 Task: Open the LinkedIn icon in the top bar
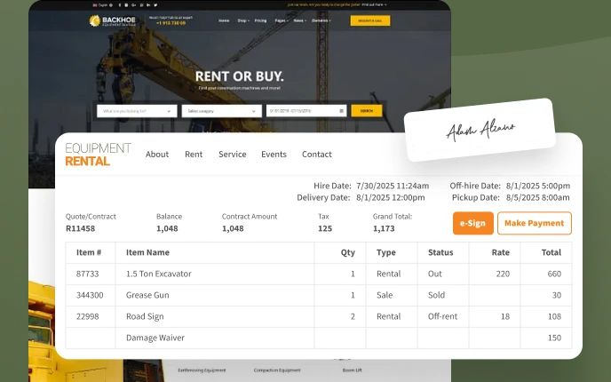coord(148,5)
